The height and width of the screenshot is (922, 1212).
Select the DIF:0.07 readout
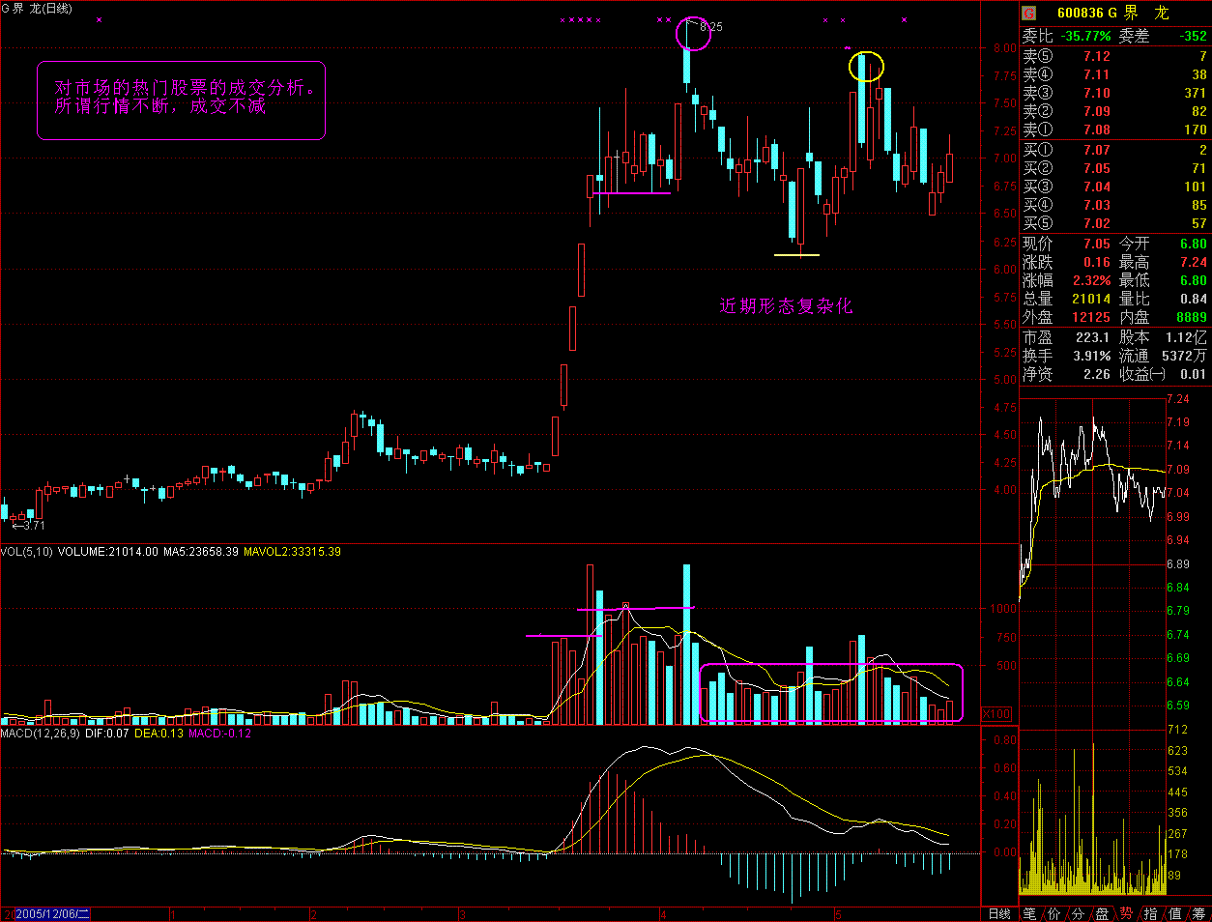point(107,734)
